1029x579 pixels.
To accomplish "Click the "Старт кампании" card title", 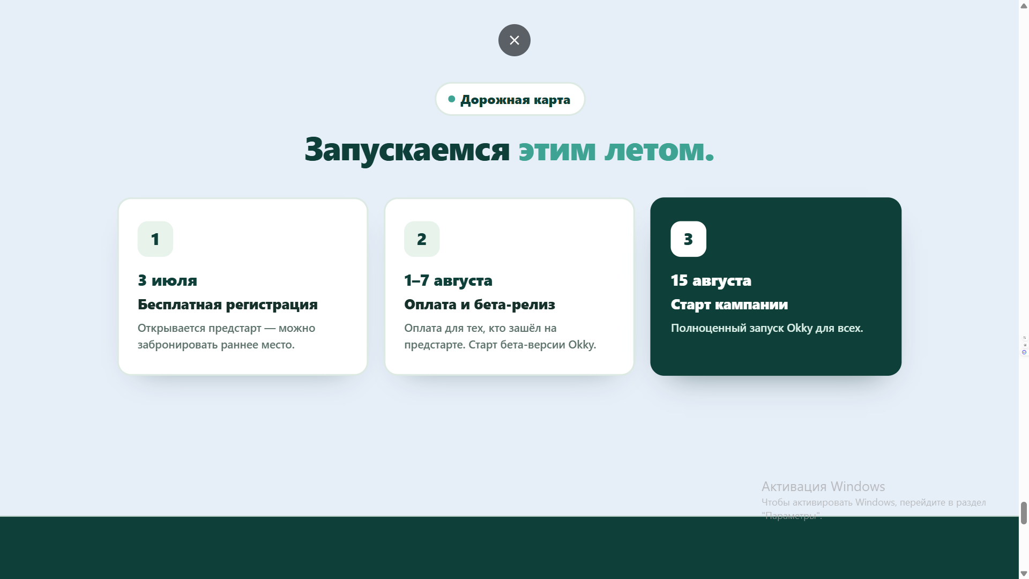I will pos(729,305).
